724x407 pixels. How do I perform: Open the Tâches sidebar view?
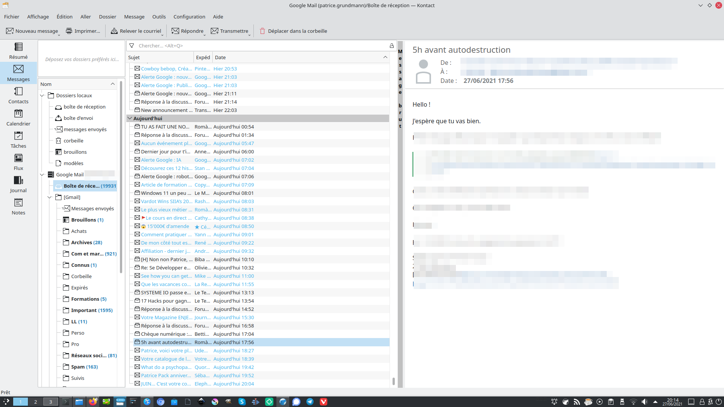pos(18,139)
